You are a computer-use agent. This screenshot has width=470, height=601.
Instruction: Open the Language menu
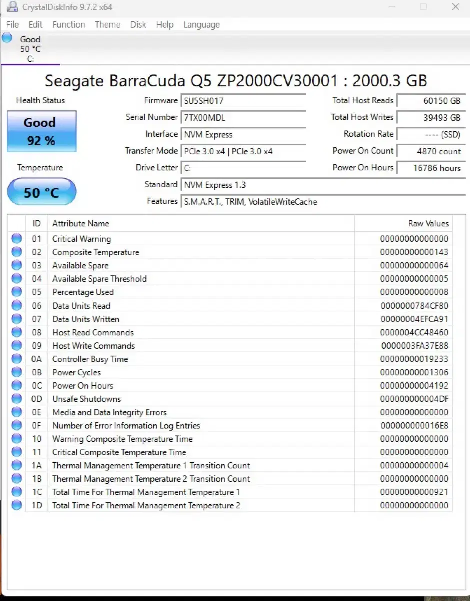click(x=201, y=24)
